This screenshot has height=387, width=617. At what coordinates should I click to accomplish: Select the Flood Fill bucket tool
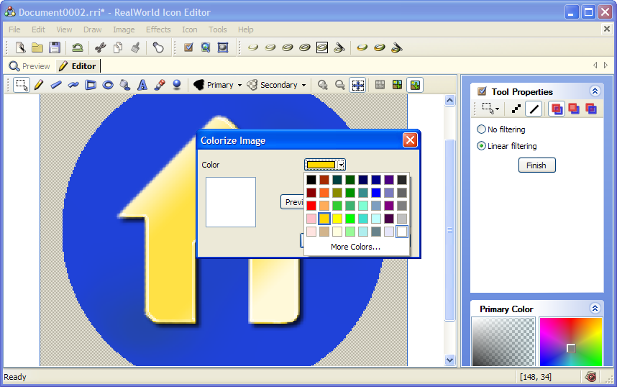tap(125, 85)
